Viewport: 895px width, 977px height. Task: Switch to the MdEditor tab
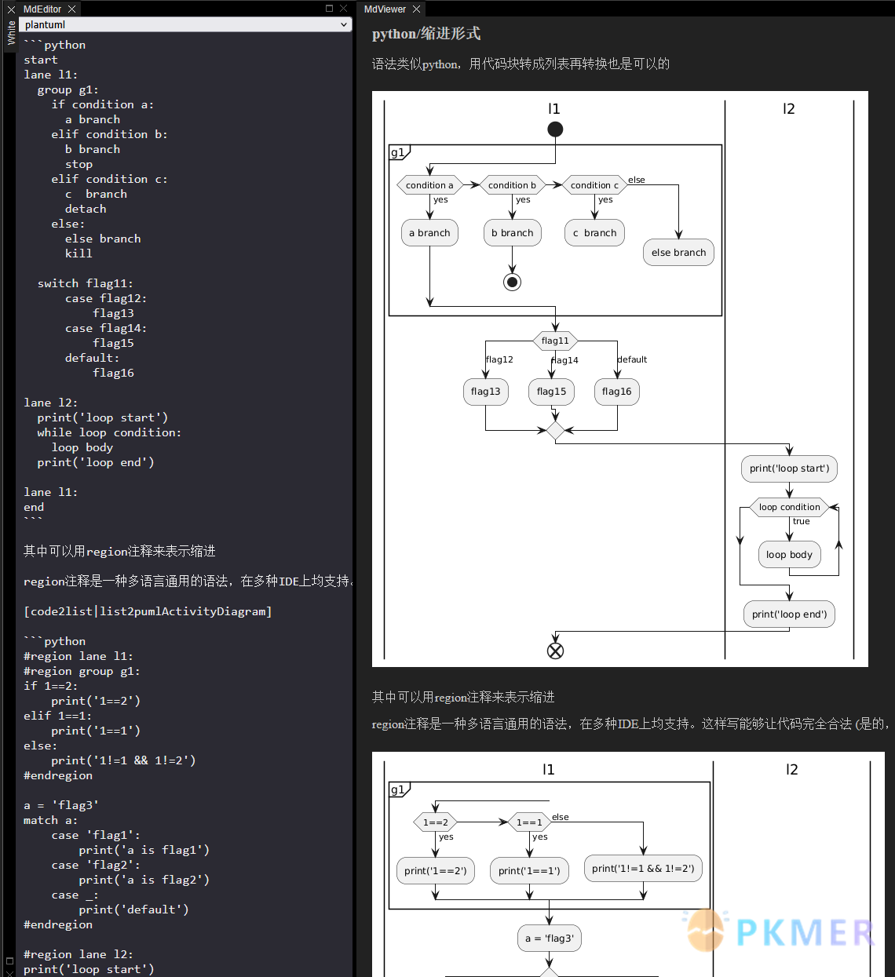click(x=42, y=9)
